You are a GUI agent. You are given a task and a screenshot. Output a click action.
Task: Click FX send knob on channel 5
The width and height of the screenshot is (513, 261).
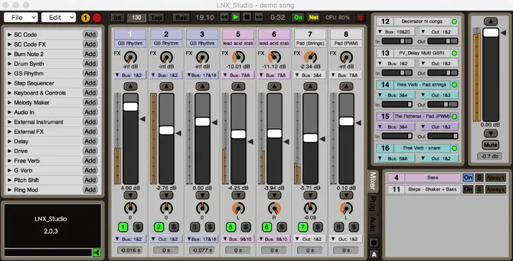coord(239,57)
